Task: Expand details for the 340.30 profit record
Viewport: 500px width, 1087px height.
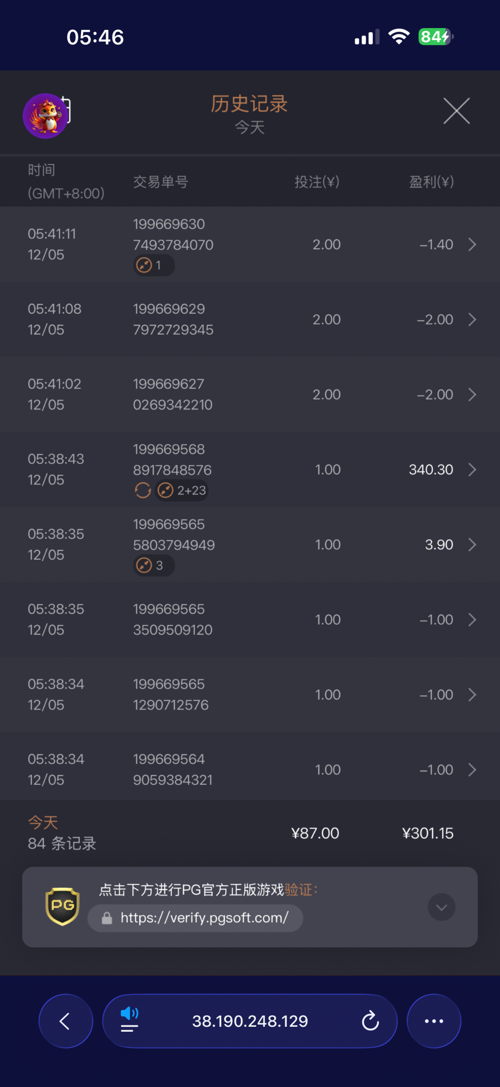Action: point(472,470)
